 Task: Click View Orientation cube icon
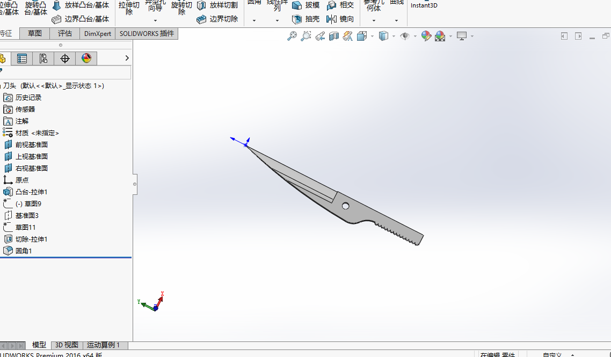click(x=362, y=37)
